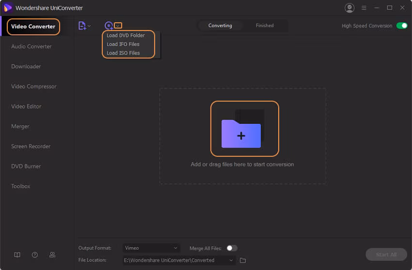Open the Audio Converter section
This screenshot has height=270, width=412.
coord(32,46)
